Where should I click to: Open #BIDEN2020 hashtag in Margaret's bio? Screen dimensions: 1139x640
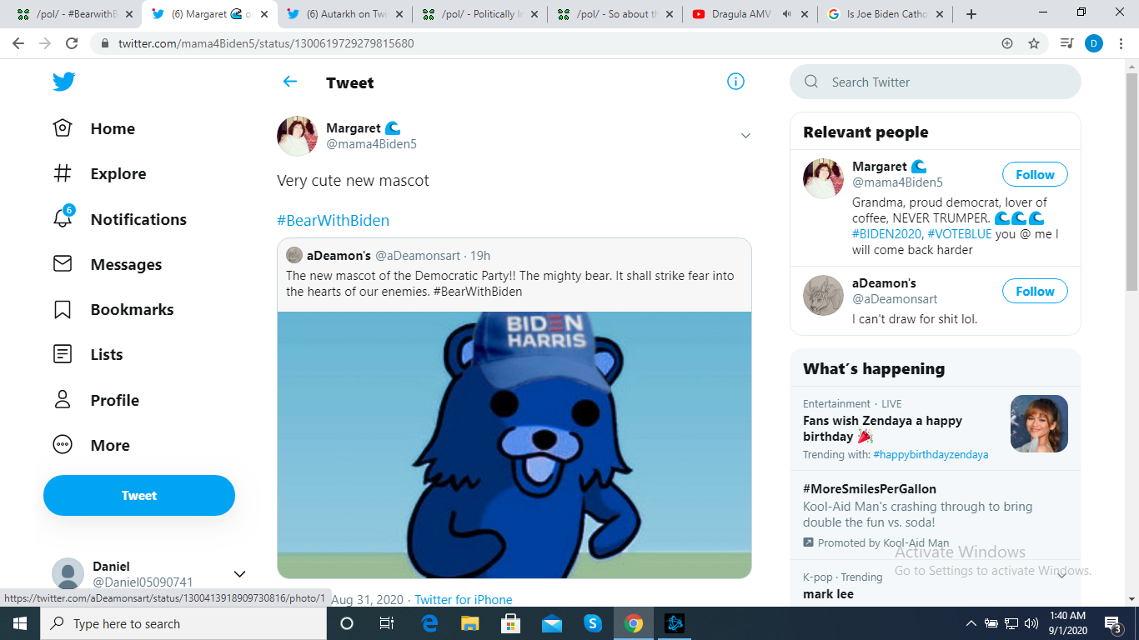[x=886, y=234]
